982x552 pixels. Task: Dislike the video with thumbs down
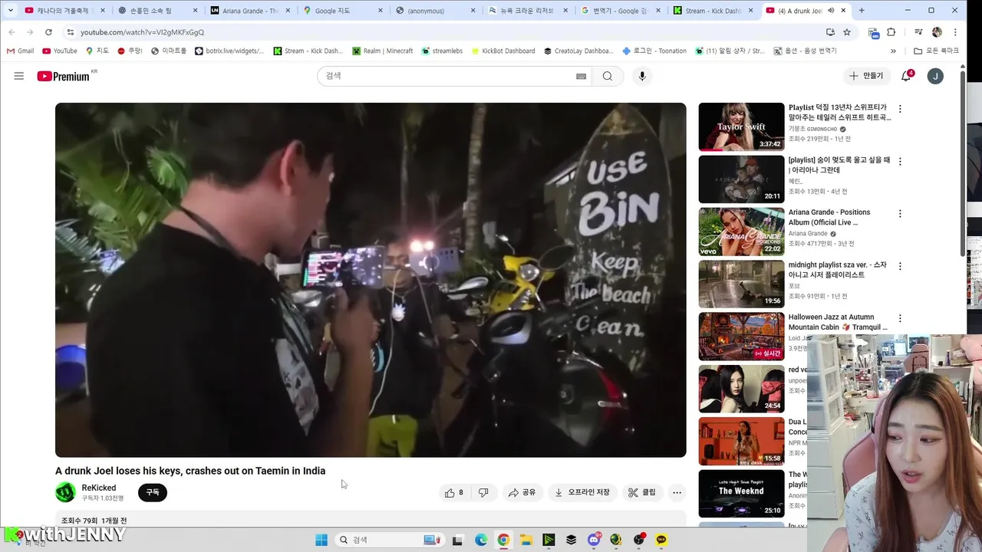point(483,492)
